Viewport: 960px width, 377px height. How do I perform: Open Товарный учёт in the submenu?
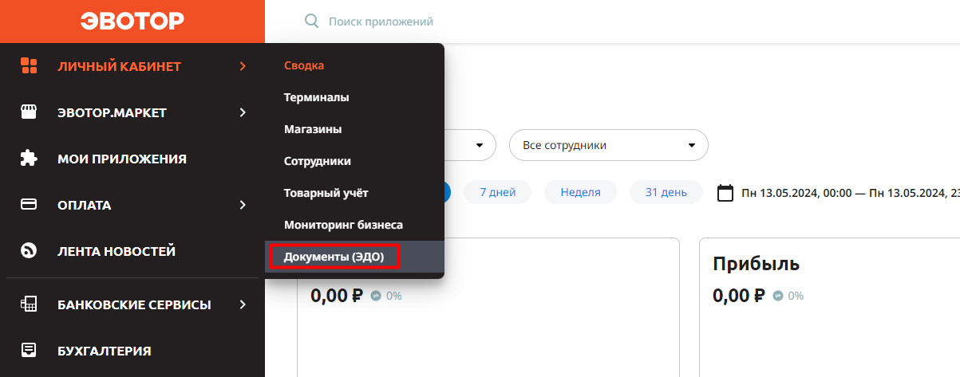(326, 193)
